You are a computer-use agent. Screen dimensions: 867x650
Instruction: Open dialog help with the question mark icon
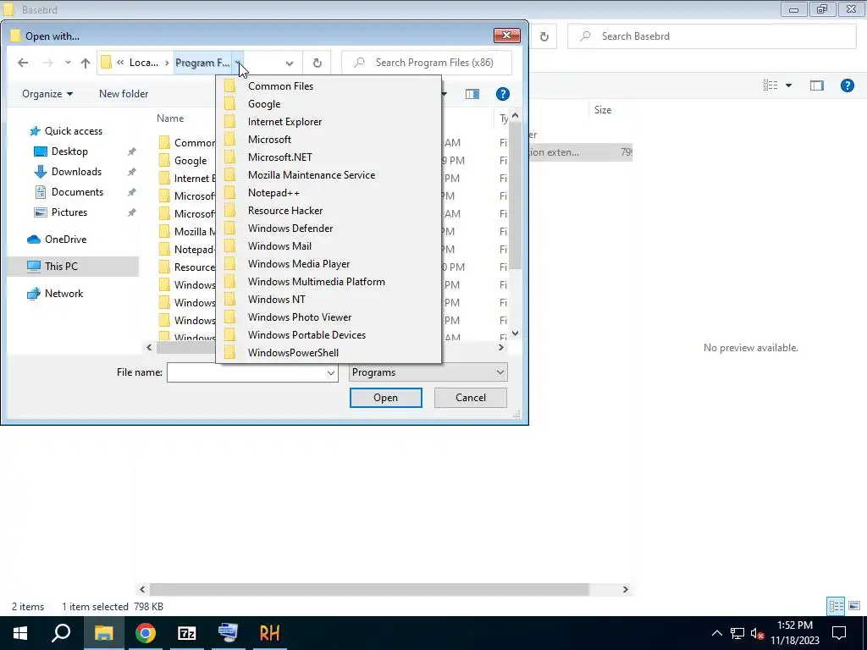(x=502, y=94)
